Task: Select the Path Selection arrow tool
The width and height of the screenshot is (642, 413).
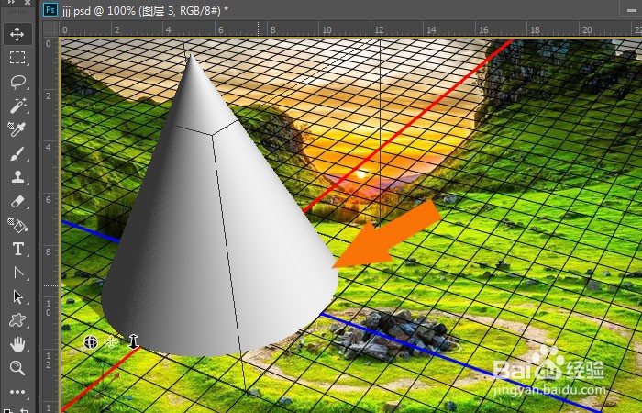Action: click(17, 296)
